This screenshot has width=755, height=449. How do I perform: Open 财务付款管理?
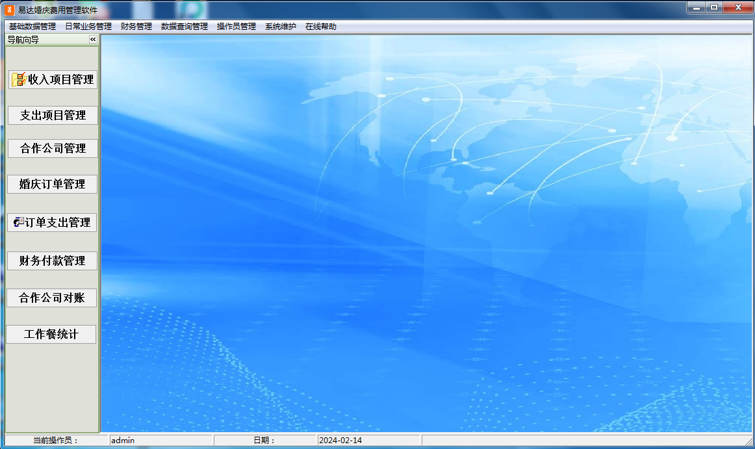pos(52,261)
